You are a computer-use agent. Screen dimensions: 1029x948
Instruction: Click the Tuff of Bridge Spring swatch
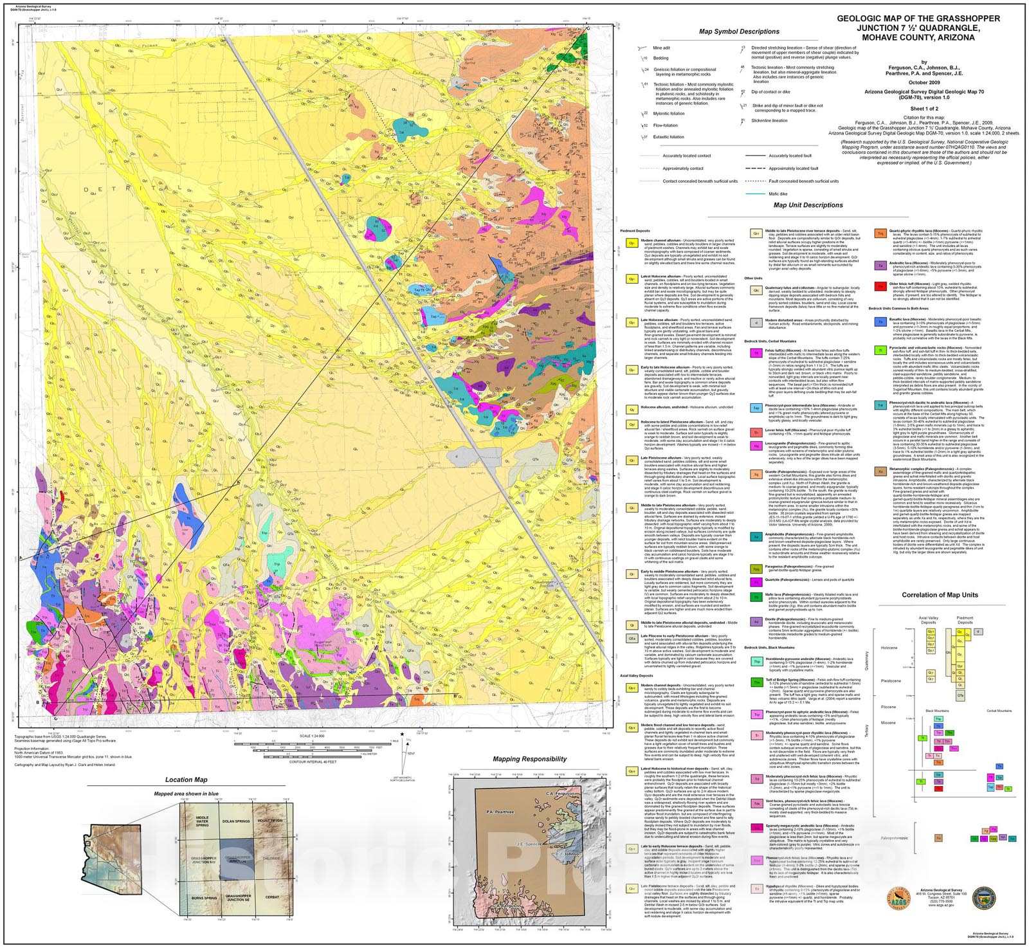[x=756, y=682]
